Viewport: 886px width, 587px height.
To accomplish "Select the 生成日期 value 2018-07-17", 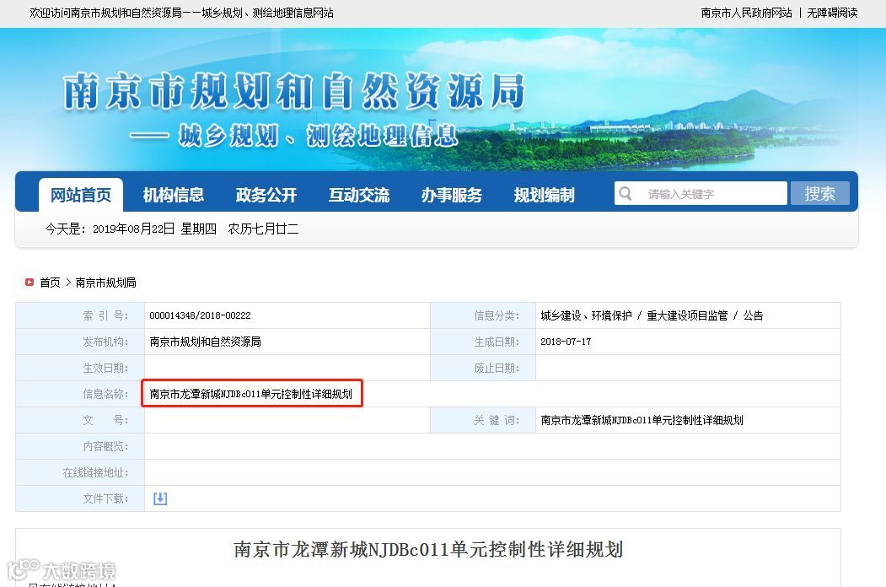I will pos(566,342).
